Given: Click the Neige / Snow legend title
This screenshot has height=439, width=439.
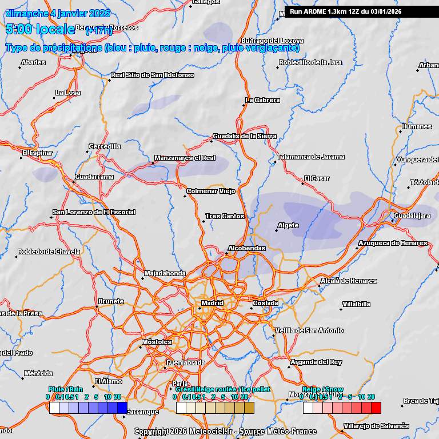Looking at the screenshot, I should point(323,389).
